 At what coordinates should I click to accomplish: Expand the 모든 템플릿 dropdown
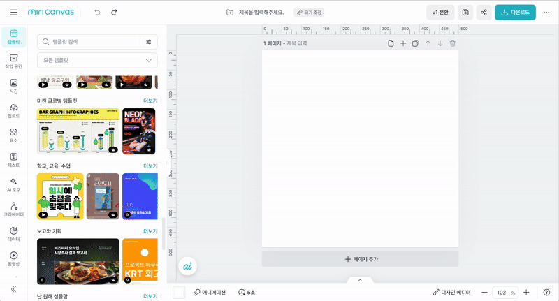pyautogui.click(x=97, y=61)
